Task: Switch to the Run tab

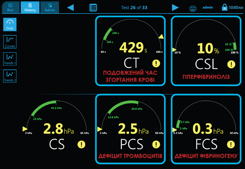Action: pyautogui.click(x=10, y=7)
